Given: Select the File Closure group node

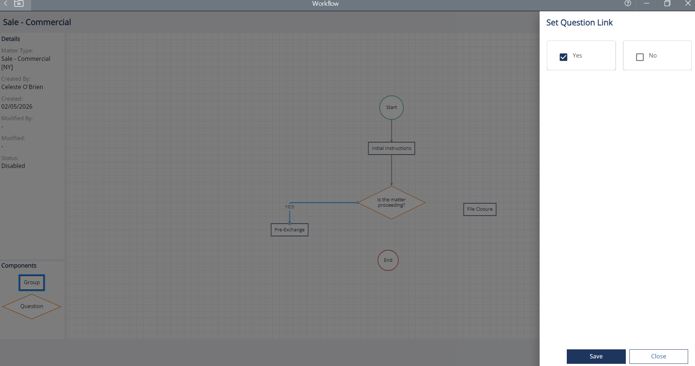Looking at the screenshot, I should [480, 209].
